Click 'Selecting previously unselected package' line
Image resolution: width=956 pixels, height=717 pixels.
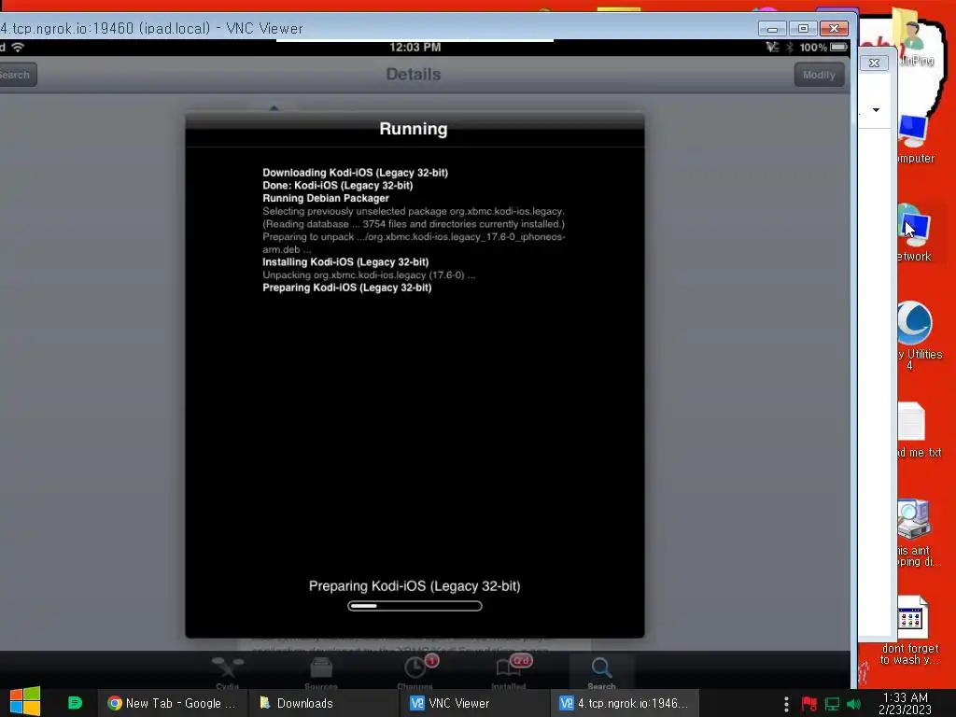[x=414, y=211]
